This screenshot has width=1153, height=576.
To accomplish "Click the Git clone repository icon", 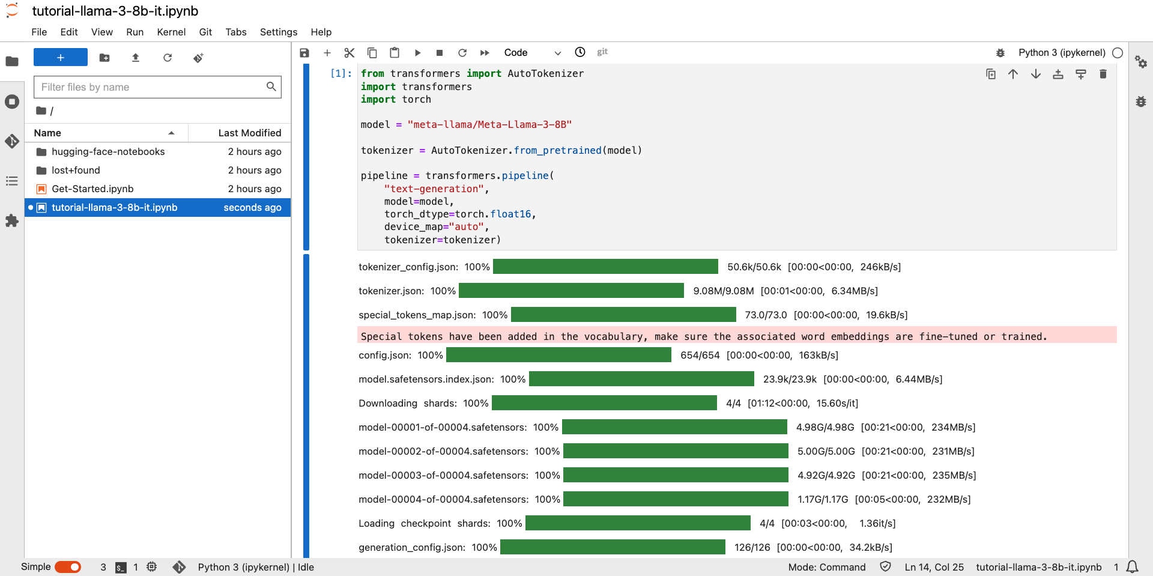I will [x=198, y=58].
